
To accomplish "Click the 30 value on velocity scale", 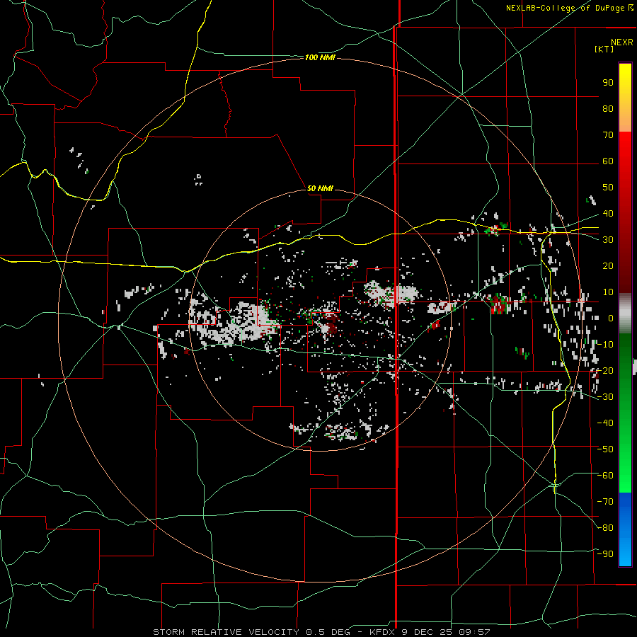I will pos(608,240).
